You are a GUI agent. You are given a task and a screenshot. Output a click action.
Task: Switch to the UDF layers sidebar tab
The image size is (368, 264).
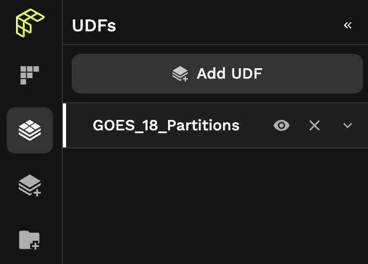coord(30,130)
